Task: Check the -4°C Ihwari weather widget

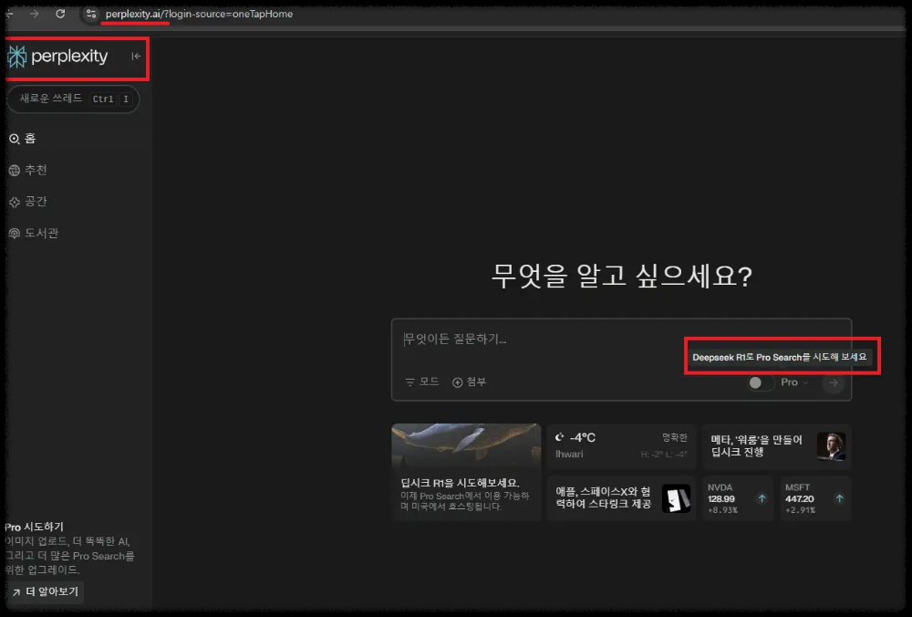Action: 621,445
